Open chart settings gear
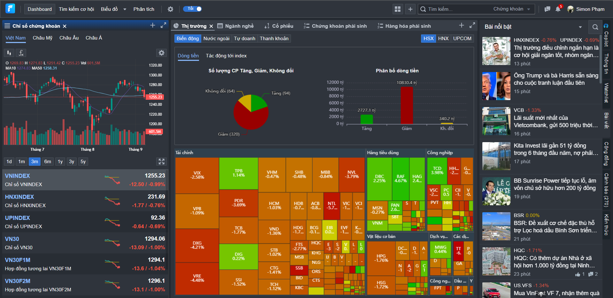The image size is (613, 298). coord(162,53)
